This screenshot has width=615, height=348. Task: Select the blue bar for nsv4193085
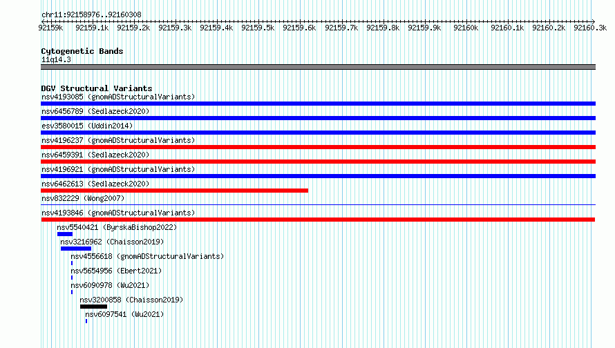coord(318,104)
